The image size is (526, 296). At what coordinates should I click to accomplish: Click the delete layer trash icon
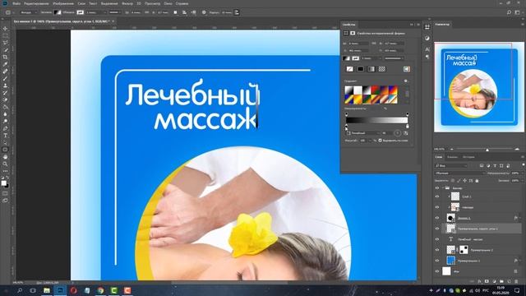click(516, 281)
